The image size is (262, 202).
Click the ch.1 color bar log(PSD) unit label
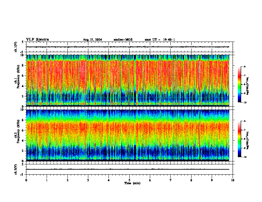click(248, 86)
